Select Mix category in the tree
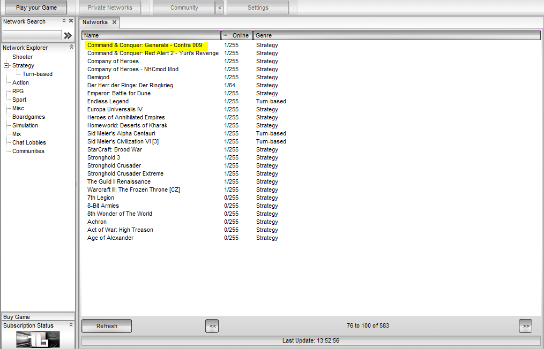The image size is (544, 349). pos(17,134)
